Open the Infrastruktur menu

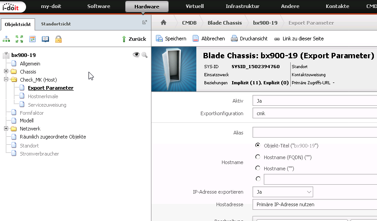tap(242, 6)
